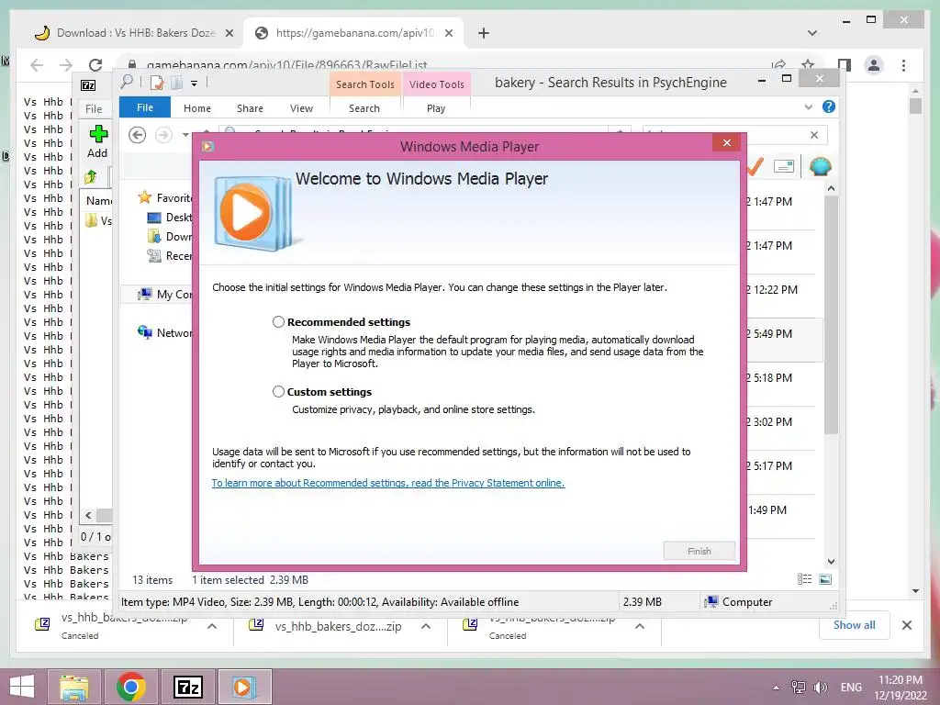
Task: Click the Search Tools contextual tab header
Action: click(365, 84)
